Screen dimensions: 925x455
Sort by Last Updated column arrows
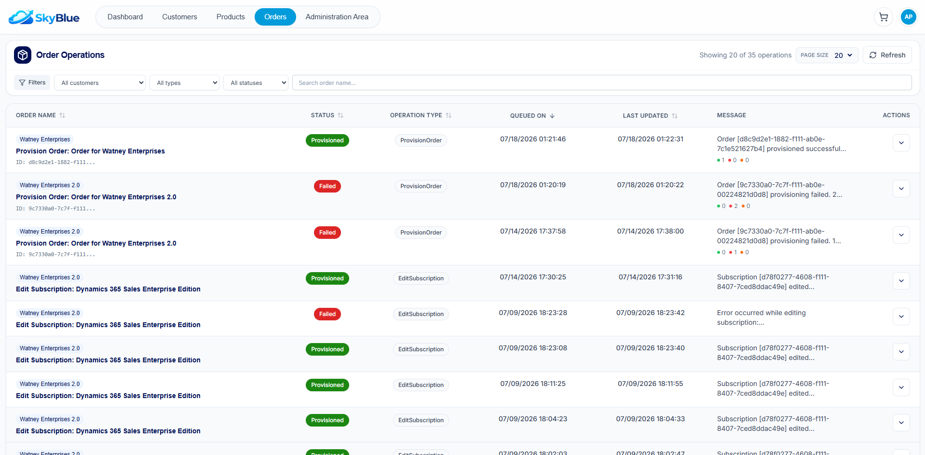(675, 116)
